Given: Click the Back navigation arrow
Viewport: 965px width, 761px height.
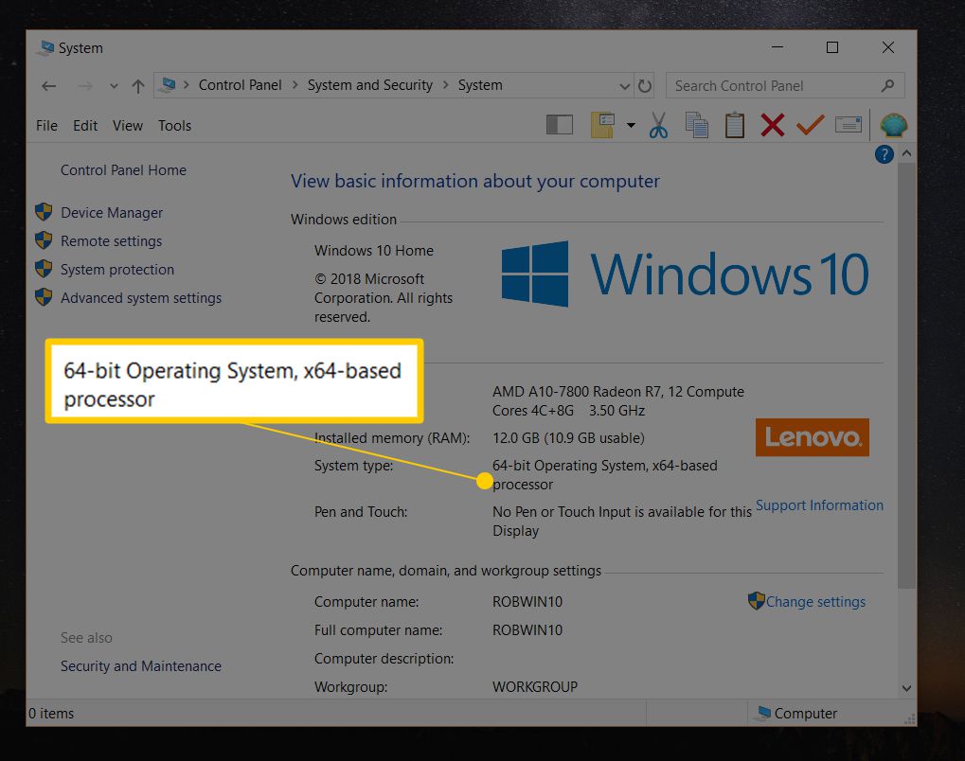Looking at the screenshot, I should [x=48, y=86].
